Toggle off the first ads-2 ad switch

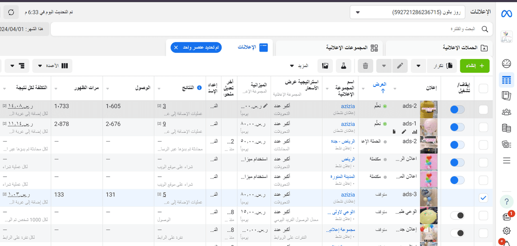[457, 110]
